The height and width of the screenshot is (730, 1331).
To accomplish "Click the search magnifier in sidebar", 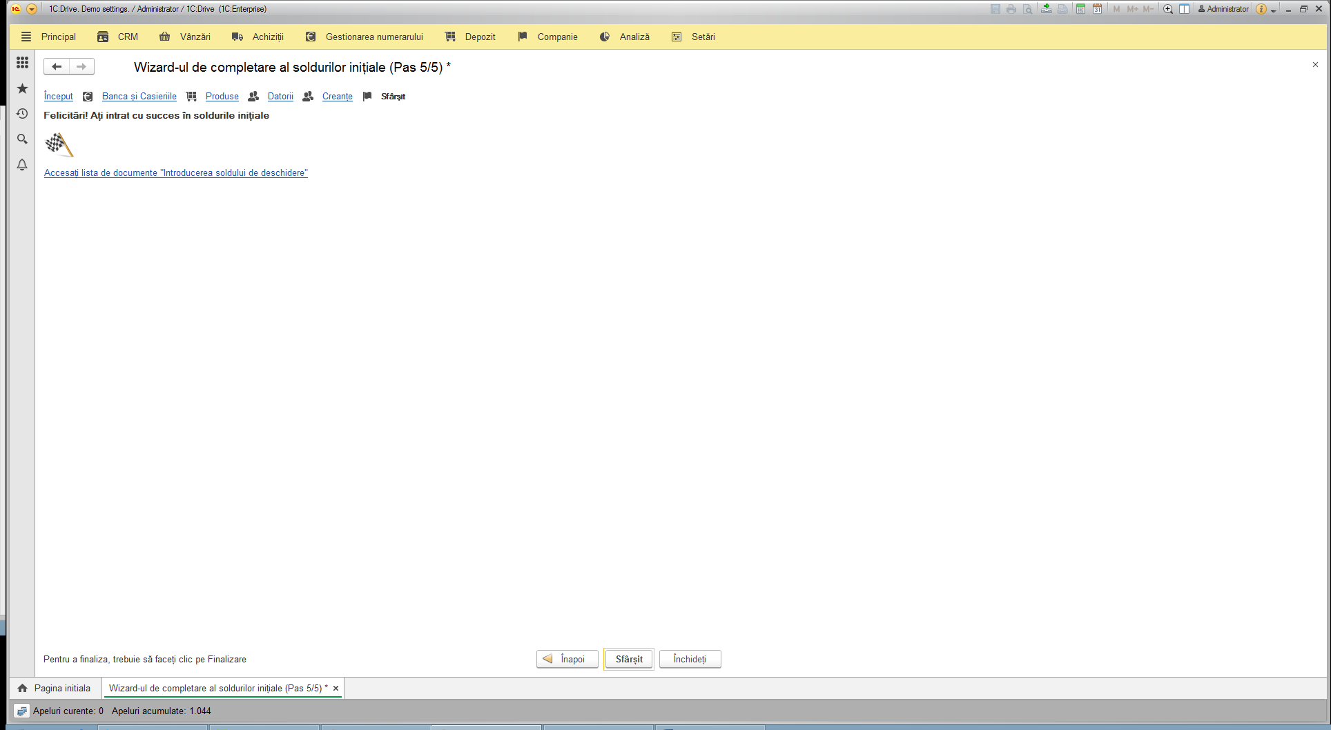I will [x=22, y=139].
